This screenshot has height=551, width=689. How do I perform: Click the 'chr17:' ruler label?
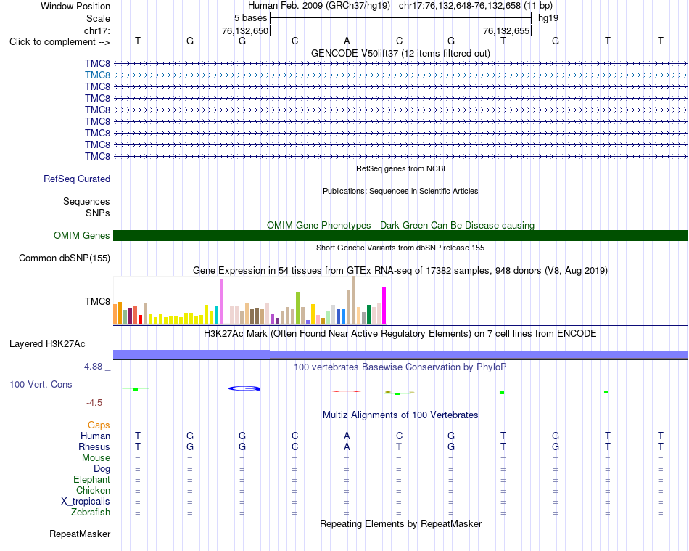tap(96, 30)
